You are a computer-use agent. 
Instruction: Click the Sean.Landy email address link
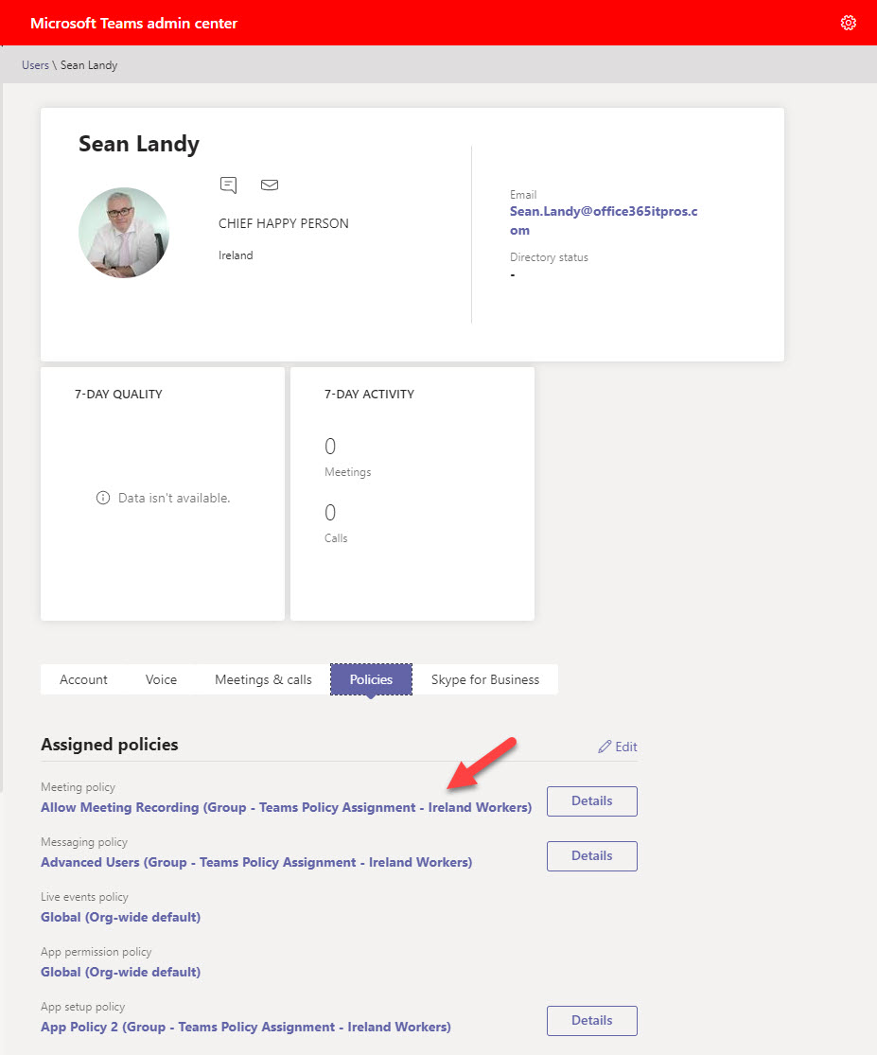pyautogui.click(x=603, y=220)
